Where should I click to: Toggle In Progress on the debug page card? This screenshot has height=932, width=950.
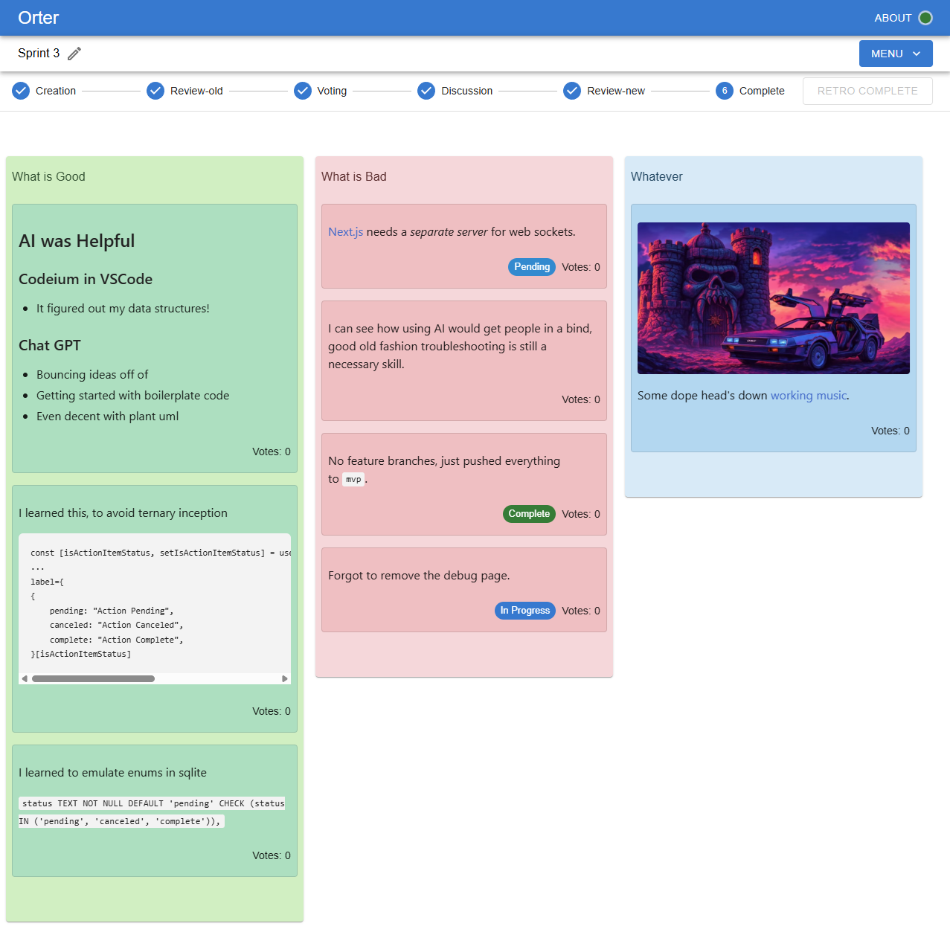click(x=524, y=610)
